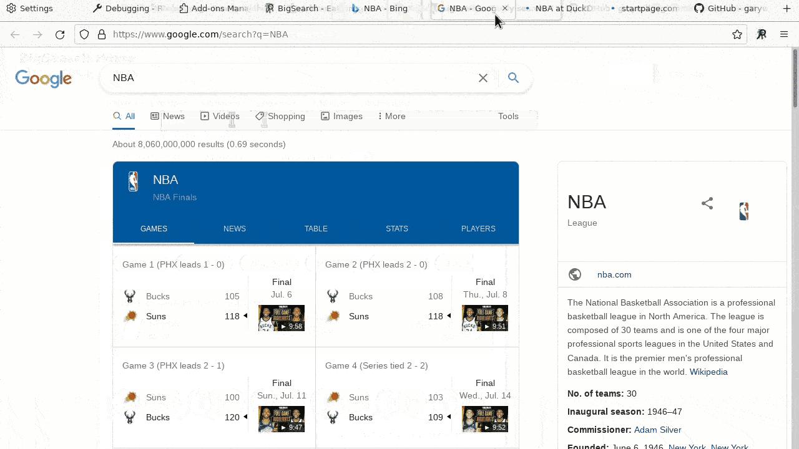The width and height of the screenshot is (799, 449).
Task: Open the nba.com website link
Action: (614, 274)
